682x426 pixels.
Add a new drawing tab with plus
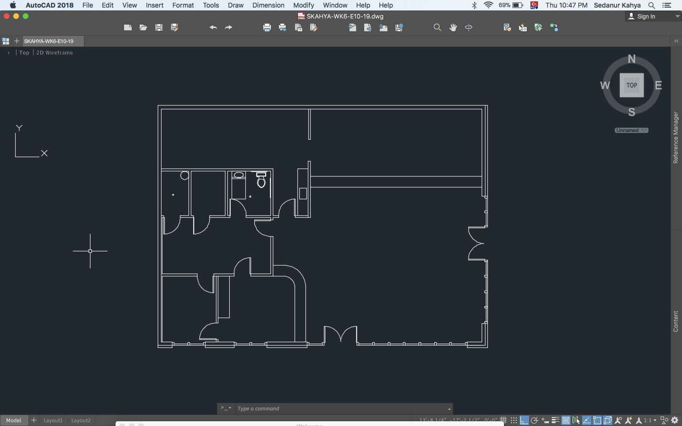click(17, 41)
